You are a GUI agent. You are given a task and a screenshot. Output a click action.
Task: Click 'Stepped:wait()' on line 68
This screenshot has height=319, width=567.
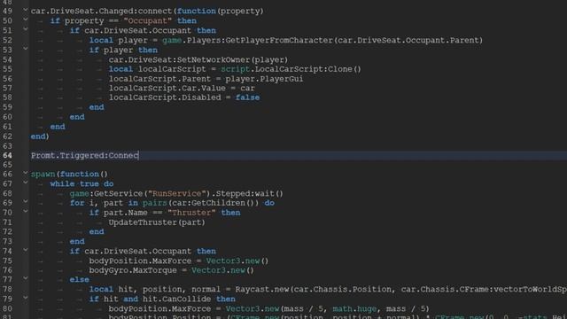pyautogui.click(x=250, y=193)
